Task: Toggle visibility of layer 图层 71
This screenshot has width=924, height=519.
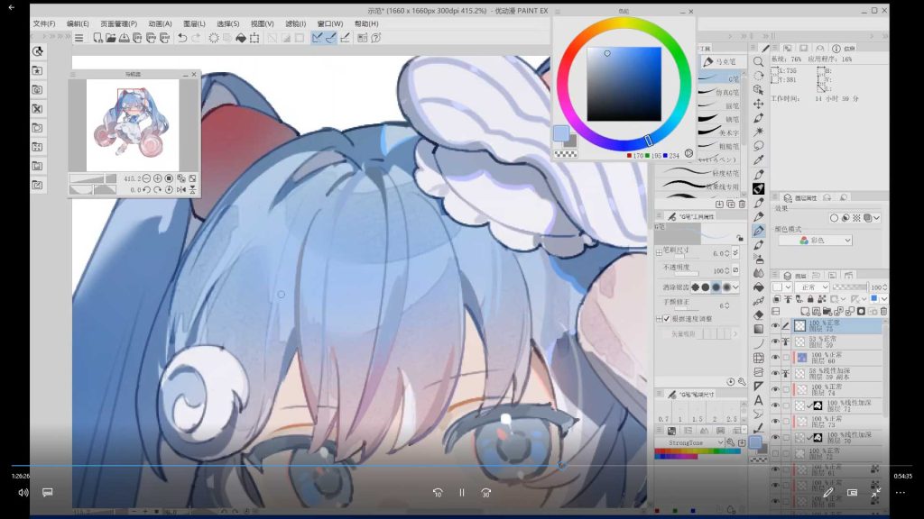Action: [775, 405]
